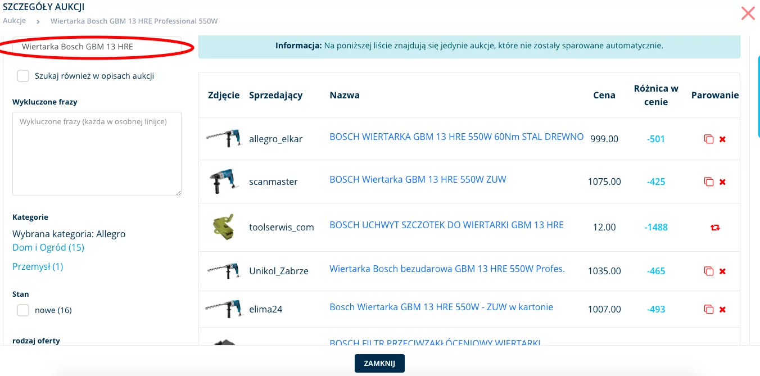
Task: Click price difference -1488
Action: point(656,227)
